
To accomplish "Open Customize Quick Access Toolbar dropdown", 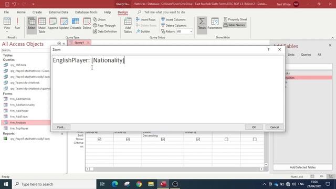I will [33, 4].
